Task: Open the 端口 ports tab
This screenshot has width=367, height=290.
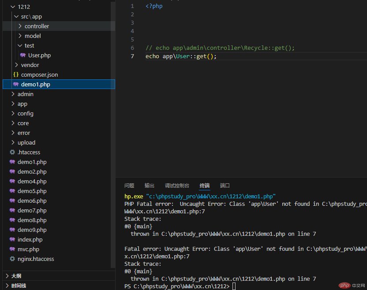Action: [225, 186]
